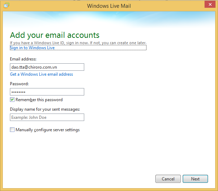The image size is (218, 191).
Task: Click the Manually configure server settings label
Action: (47, 130)
